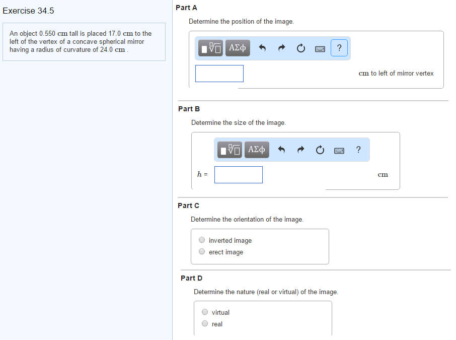Select the inverted image option

pyautogui.click(x=202, y=240)
